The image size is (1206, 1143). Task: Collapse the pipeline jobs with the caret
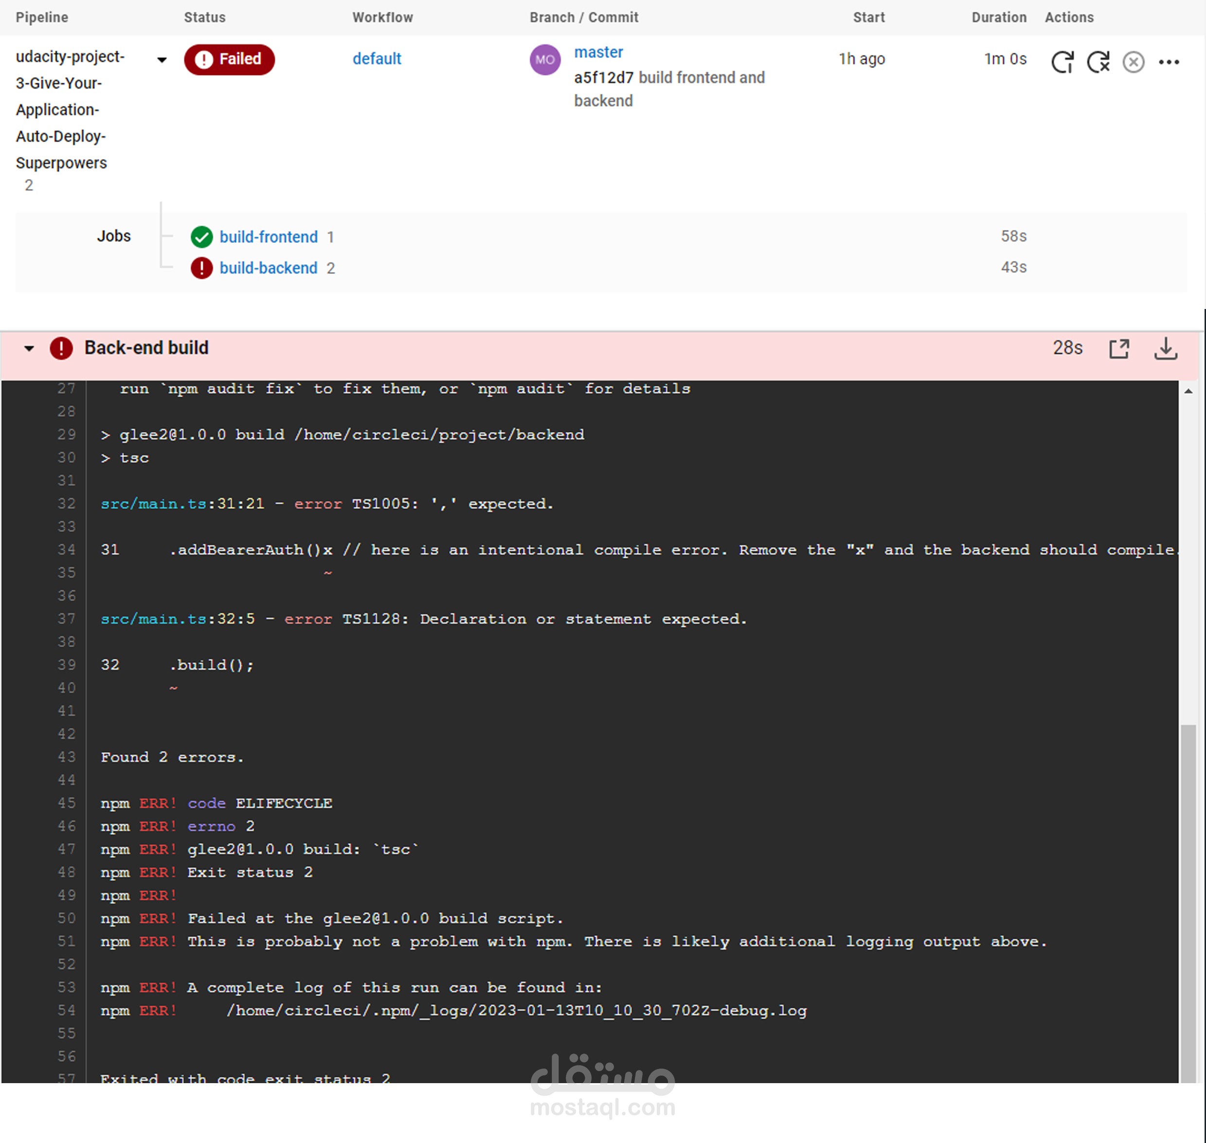point(162,60)
